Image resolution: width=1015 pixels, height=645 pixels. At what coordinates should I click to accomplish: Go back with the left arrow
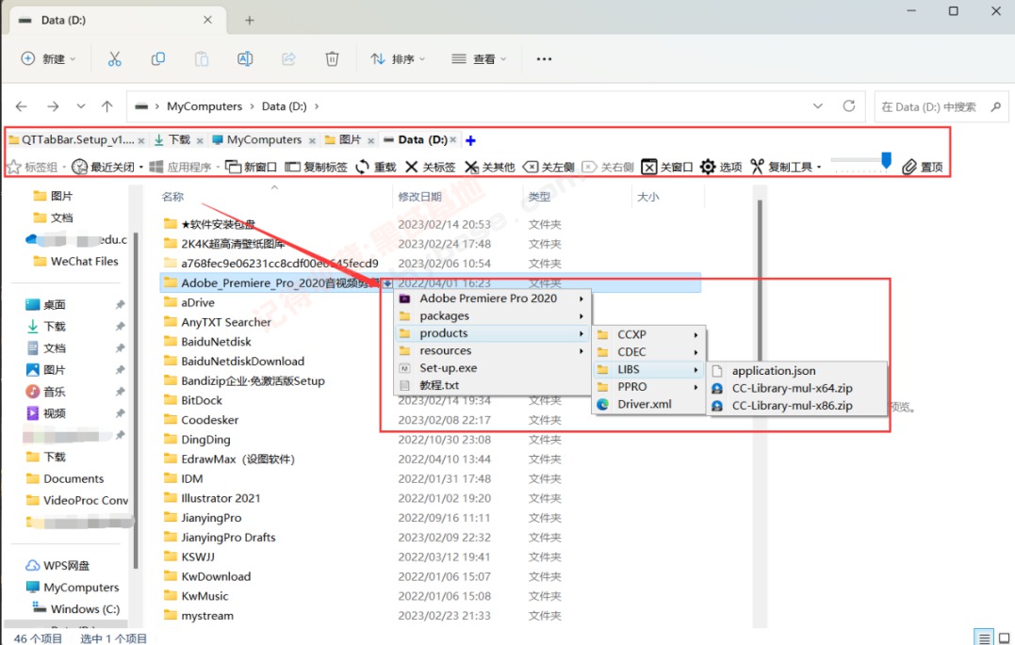click(22, 106)
